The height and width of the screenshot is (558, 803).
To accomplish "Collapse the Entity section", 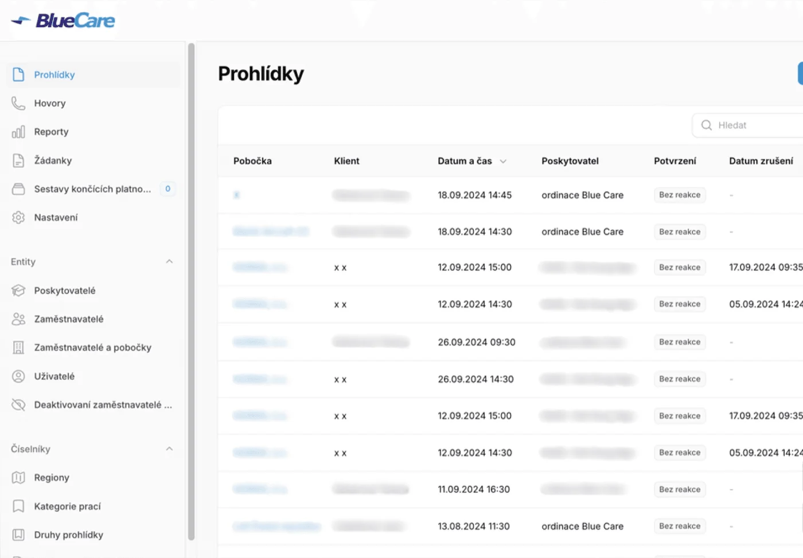I will [169, 261].
